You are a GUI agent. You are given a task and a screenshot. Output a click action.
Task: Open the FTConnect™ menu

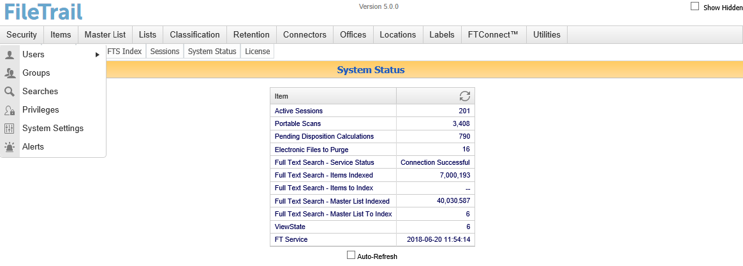point(493,34)
